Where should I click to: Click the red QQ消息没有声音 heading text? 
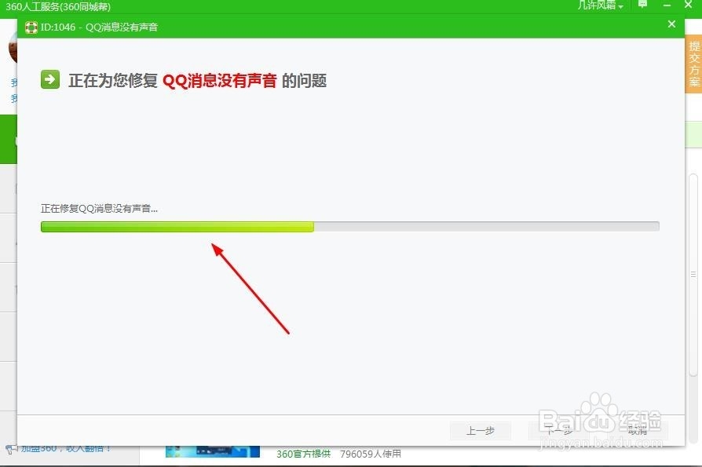219,81
